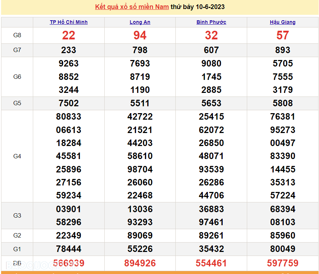This screenshot has height=274, width=319.
Task: Select the G8 row label
Action: (x=17, y=35)
